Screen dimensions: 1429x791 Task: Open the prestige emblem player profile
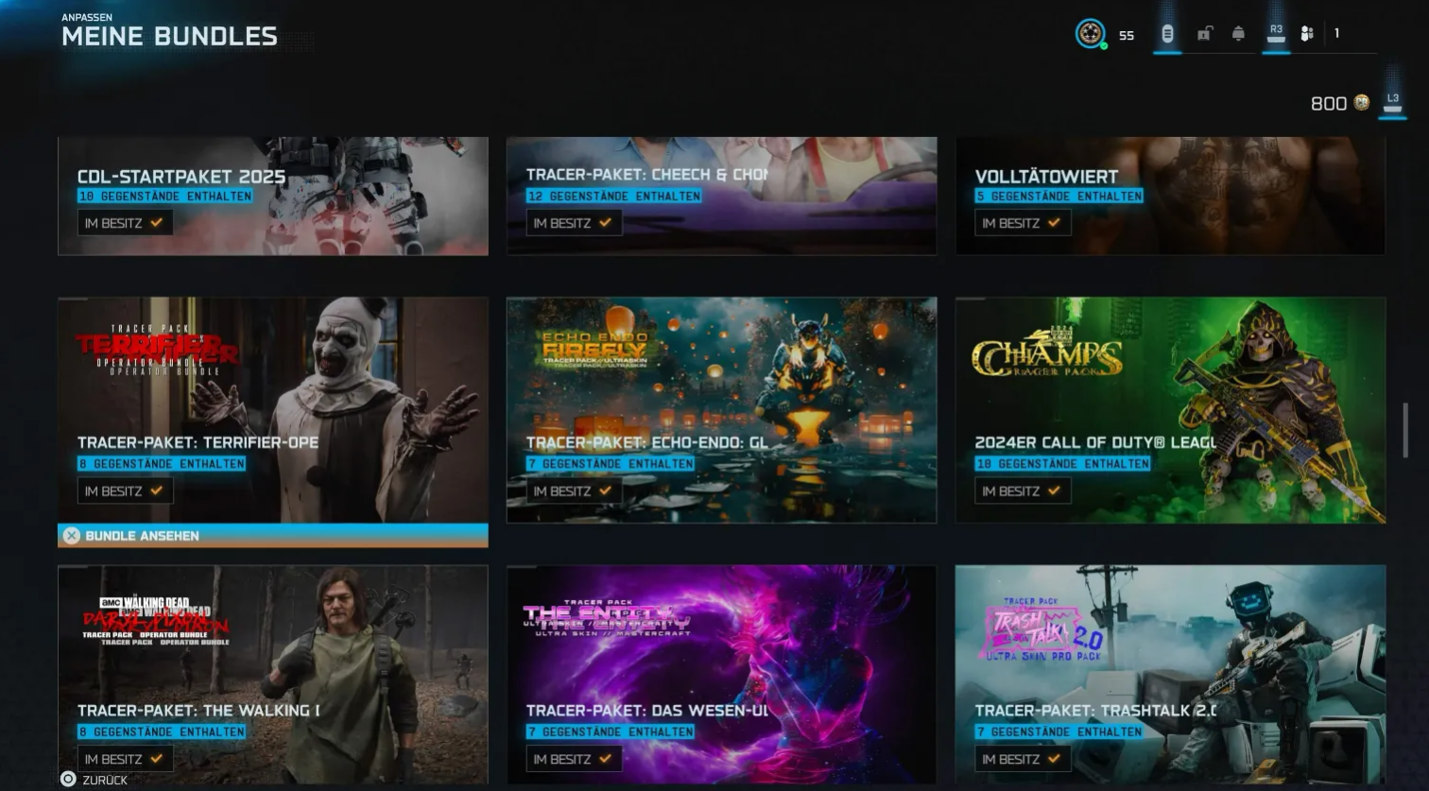1091,34
